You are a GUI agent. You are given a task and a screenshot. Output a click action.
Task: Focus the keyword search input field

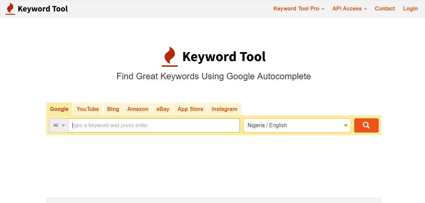154,125
